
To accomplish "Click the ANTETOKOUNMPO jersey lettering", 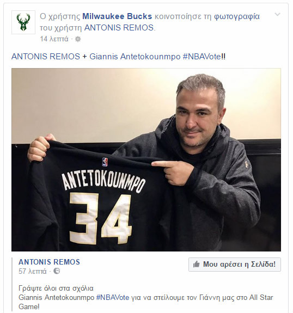I will click(103, 181).
